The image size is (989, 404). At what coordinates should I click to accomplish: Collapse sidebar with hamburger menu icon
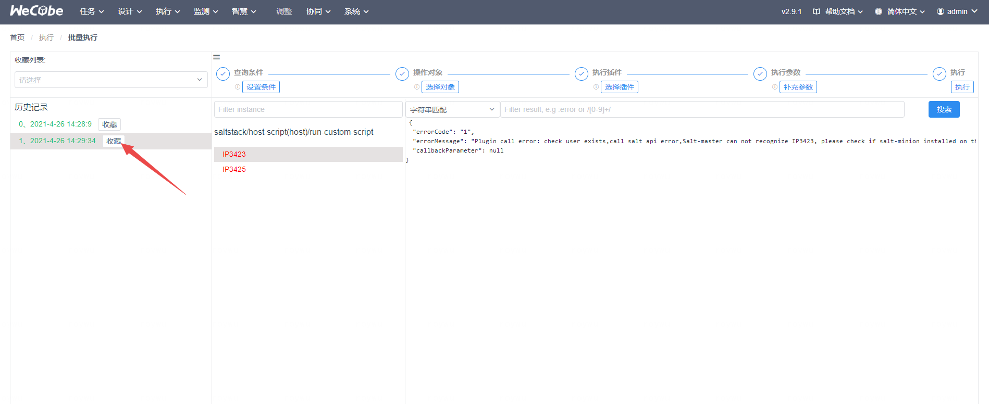217,57
